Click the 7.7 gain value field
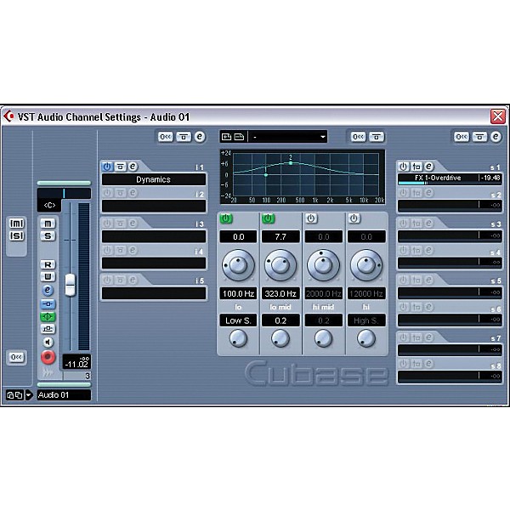 [x=280, y=237]
